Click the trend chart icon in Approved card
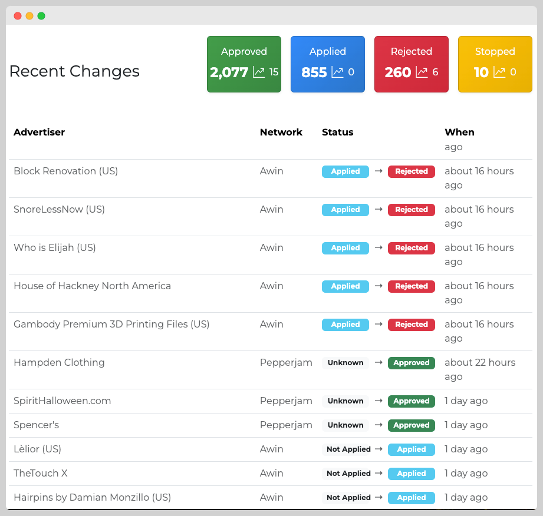The height and width of the screenshot is (516, 543). pyautogui.click(x=259, y=72)
